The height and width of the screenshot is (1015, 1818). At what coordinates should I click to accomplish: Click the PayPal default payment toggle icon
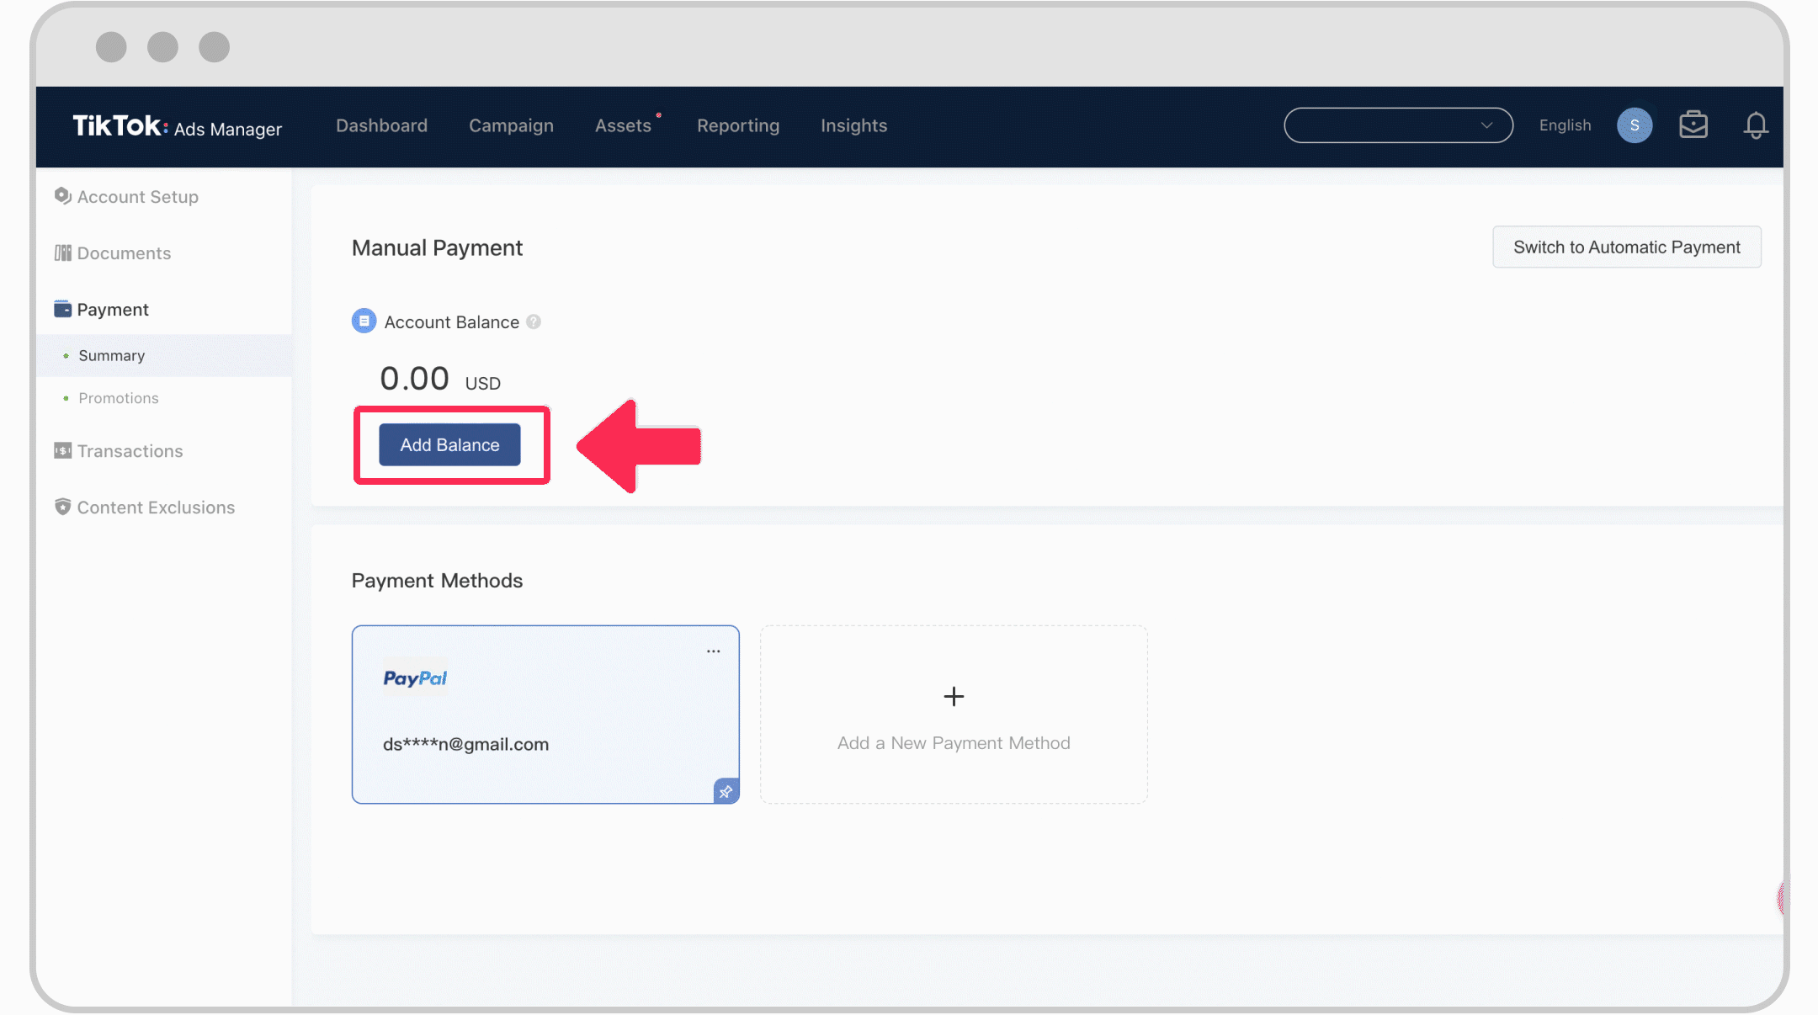click(x=723, y=789)
